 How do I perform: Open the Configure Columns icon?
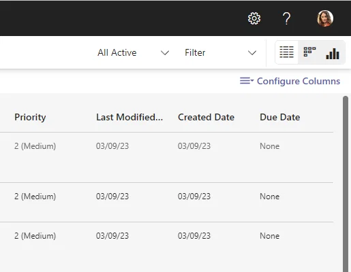coord(247,81)
